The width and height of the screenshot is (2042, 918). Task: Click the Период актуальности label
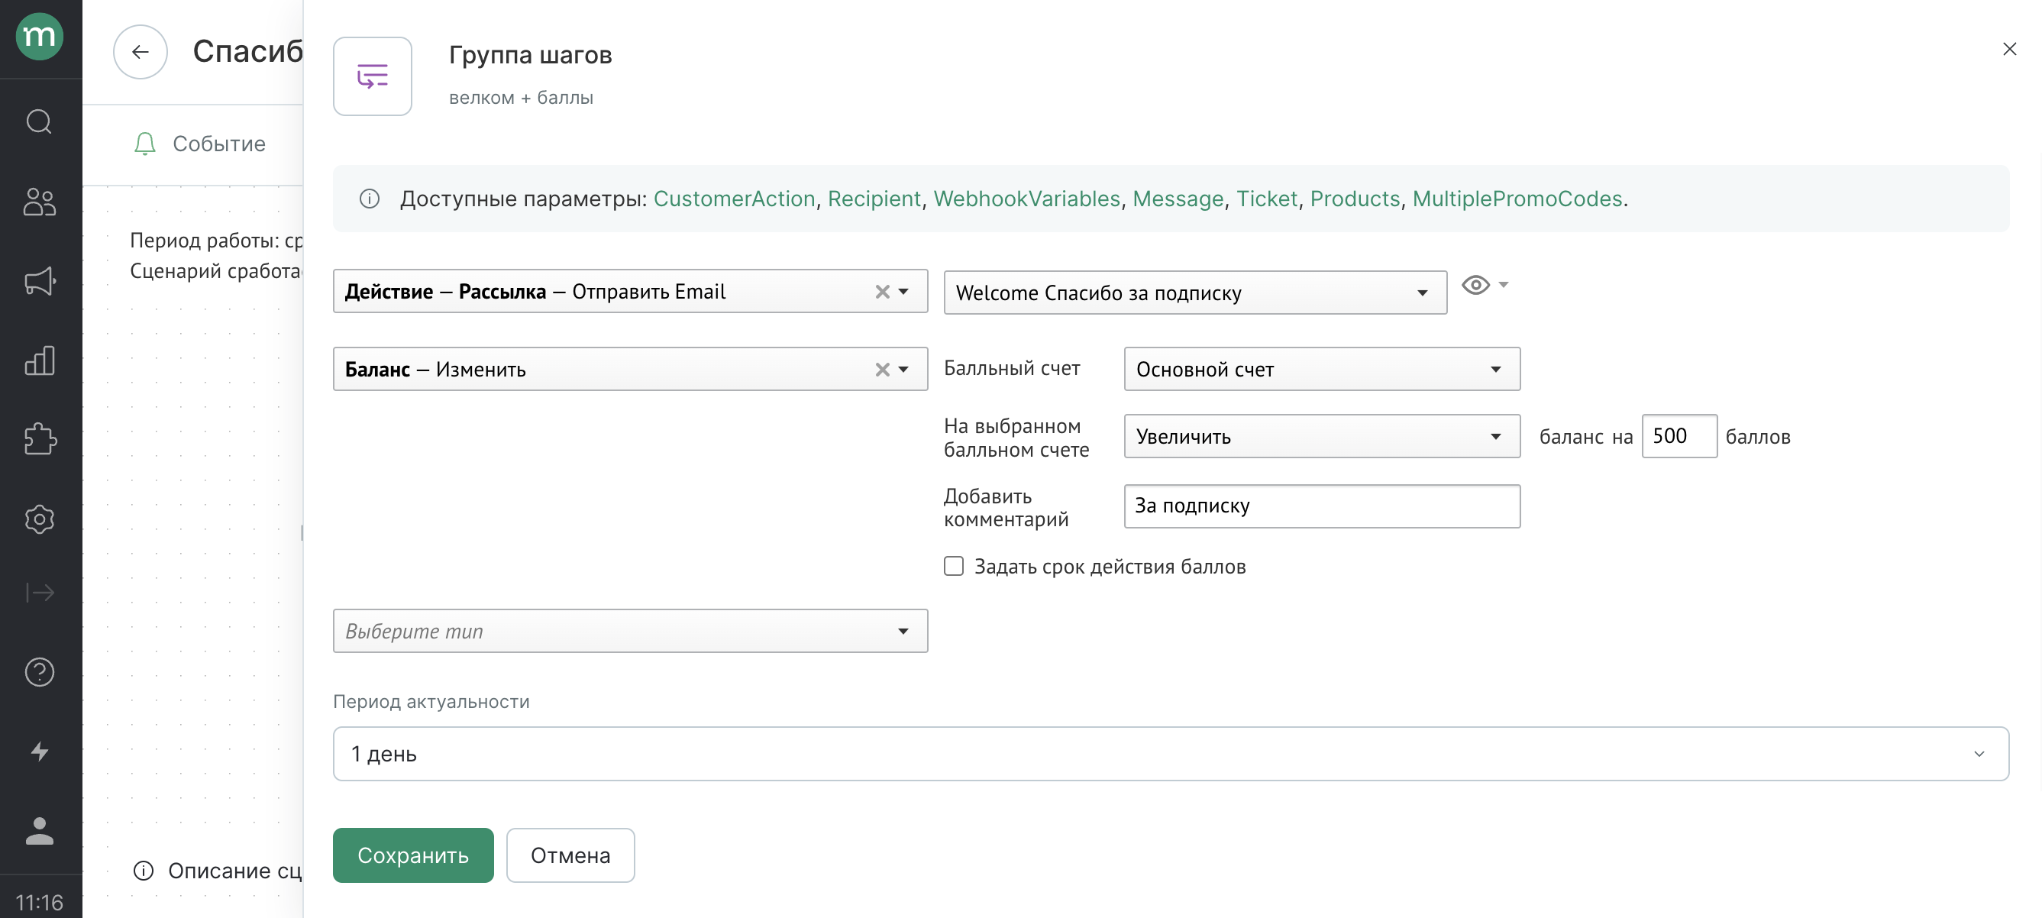[x=431, y=702]
